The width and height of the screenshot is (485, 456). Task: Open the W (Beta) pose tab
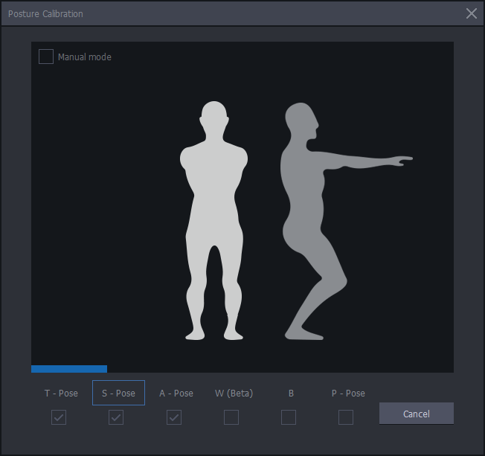click(x=234, y=394)
